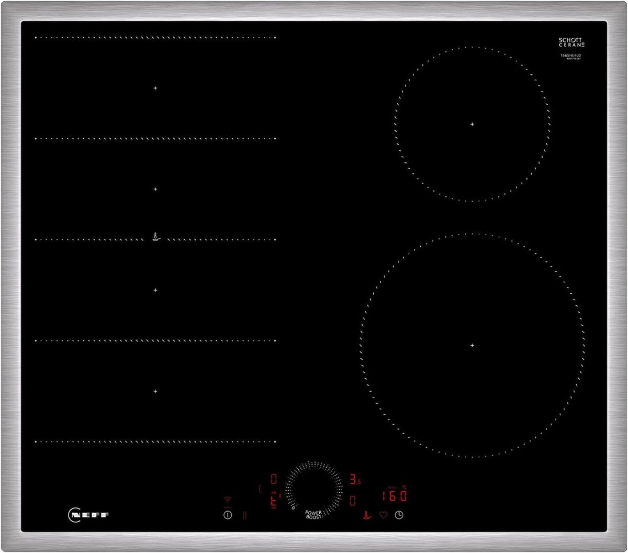This screenshot has height=553, width=628.
Task: Select the zone display showing 3.5
Action: [x=355, y=479]
